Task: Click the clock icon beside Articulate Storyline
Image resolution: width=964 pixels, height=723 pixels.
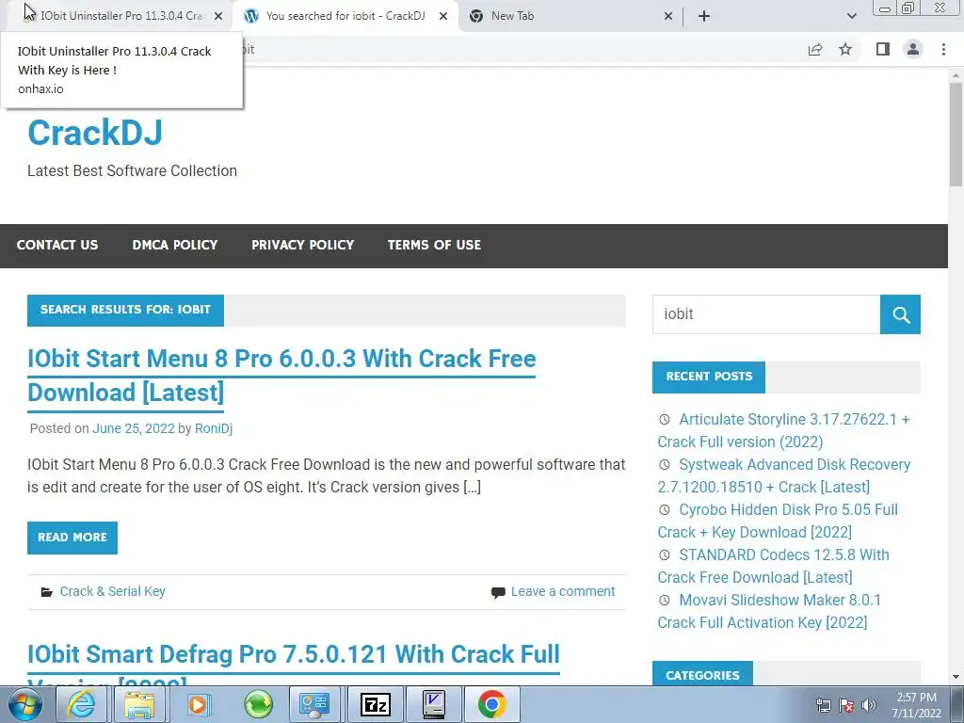Action: (665, 419)
